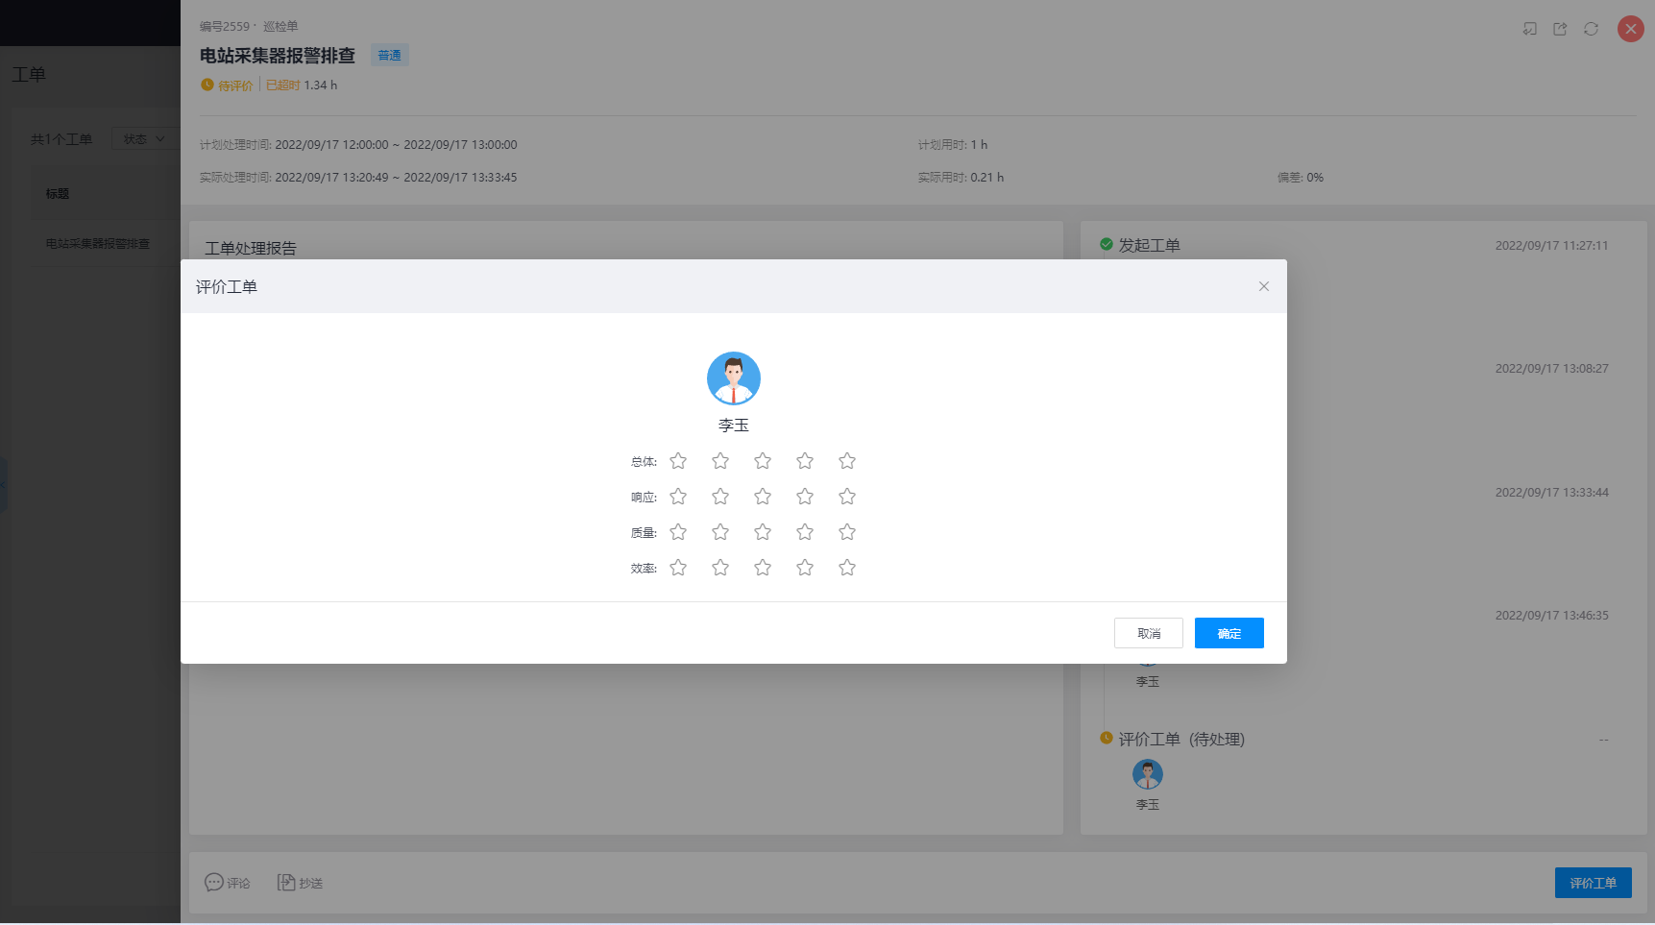Rate 响应 with the fifth star
This screenshot has height=925, width=1655.
pyautogui.click(x=846, y=497)
